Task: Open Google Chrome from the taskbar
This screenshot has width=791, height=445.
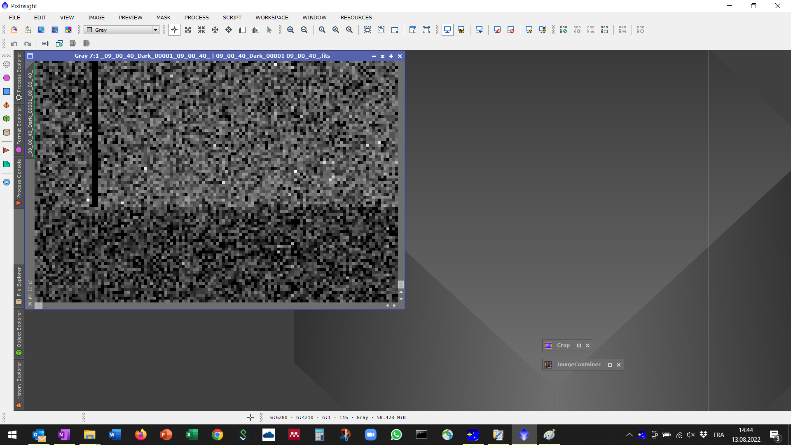Action: (x=217, y=435)
